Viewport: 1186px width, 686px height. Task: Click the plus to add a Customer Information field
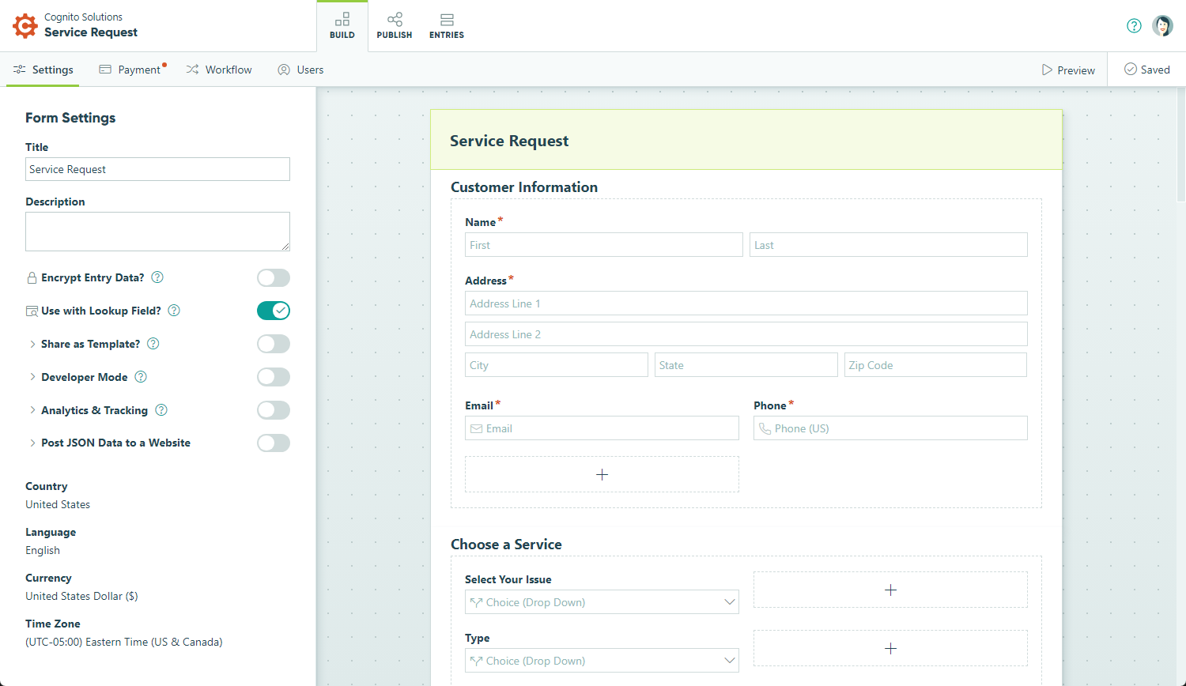point(602,474)
